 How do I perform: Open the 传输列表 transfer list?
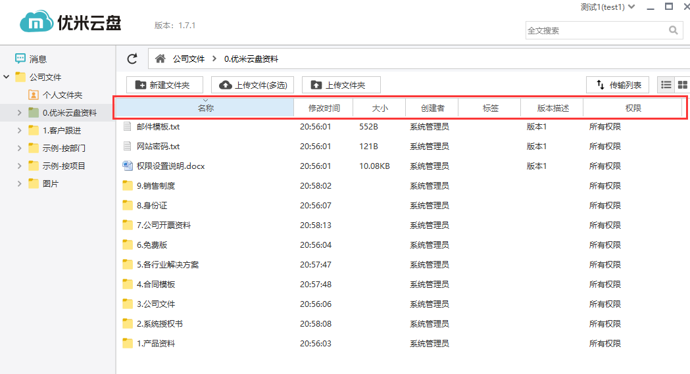click(x=618, y=85)
